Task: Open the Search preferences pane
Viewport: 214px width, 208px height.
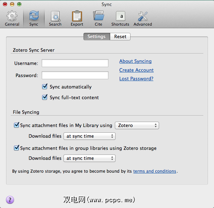Action: point(55,18)
